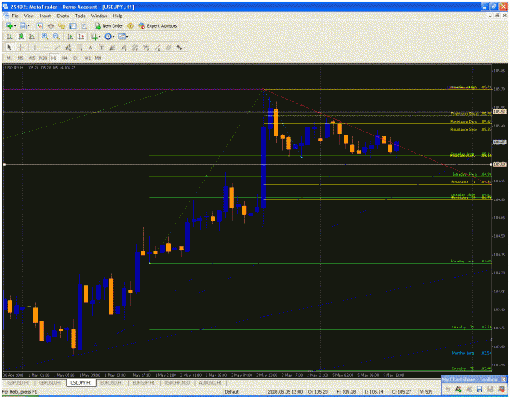
Task: Open the Data Window panel
Action: [x=51, y=26]
